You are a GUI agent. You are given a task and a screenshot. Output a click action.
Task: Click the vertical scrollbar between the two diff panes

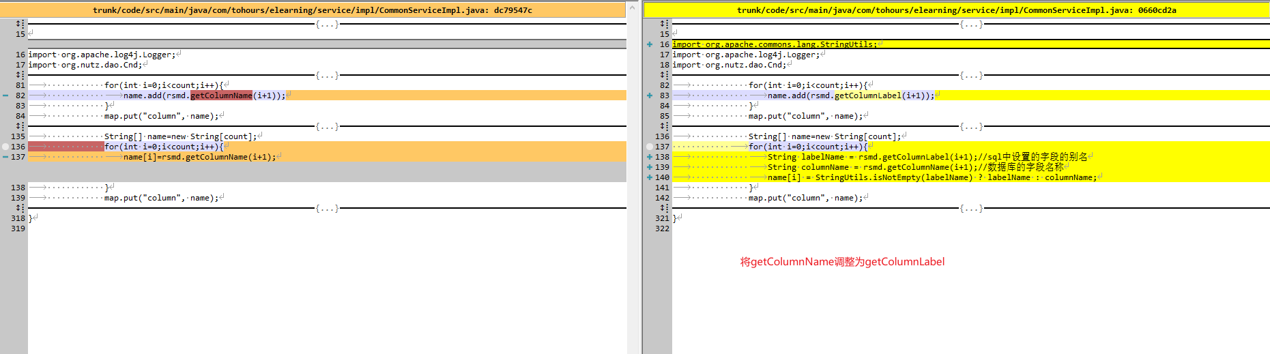(x=632, y=177)
